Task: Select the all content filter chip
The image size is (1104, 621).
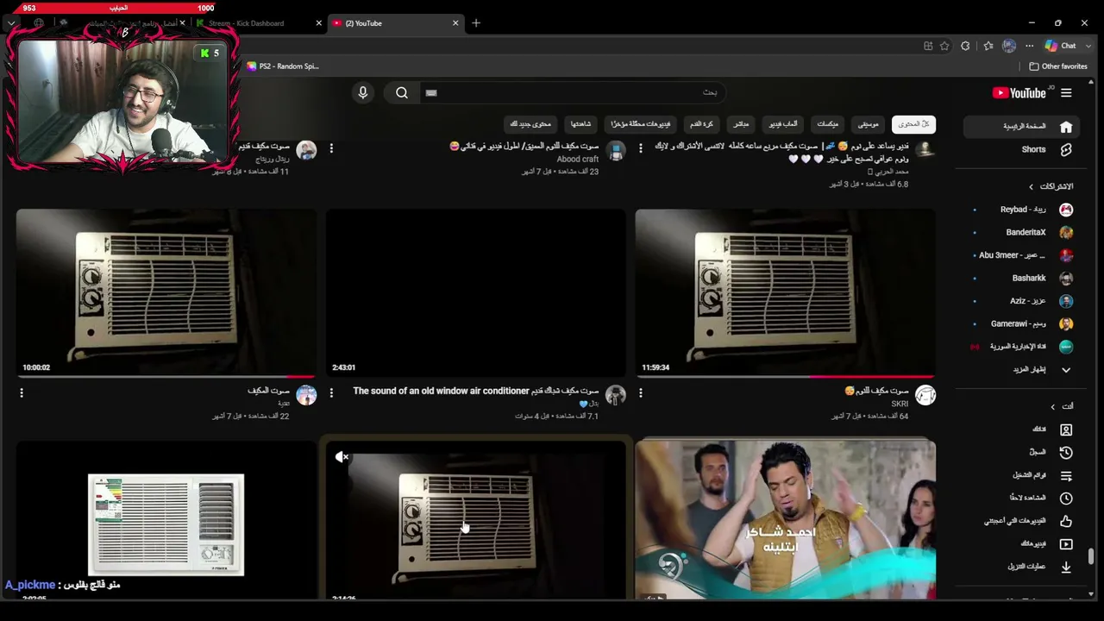Action: (x=913, y=124)
